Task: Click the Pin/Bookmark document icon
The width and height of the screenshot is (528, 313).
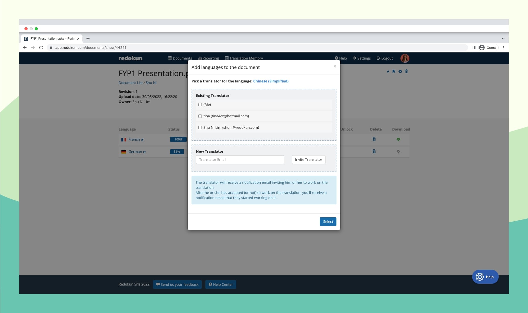Action: 394,72
